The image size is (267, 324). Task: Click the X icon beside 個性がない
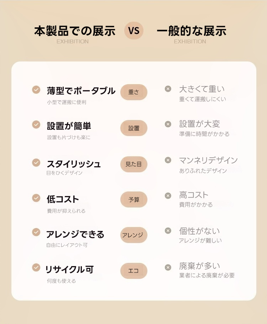(x=168, y=231)
